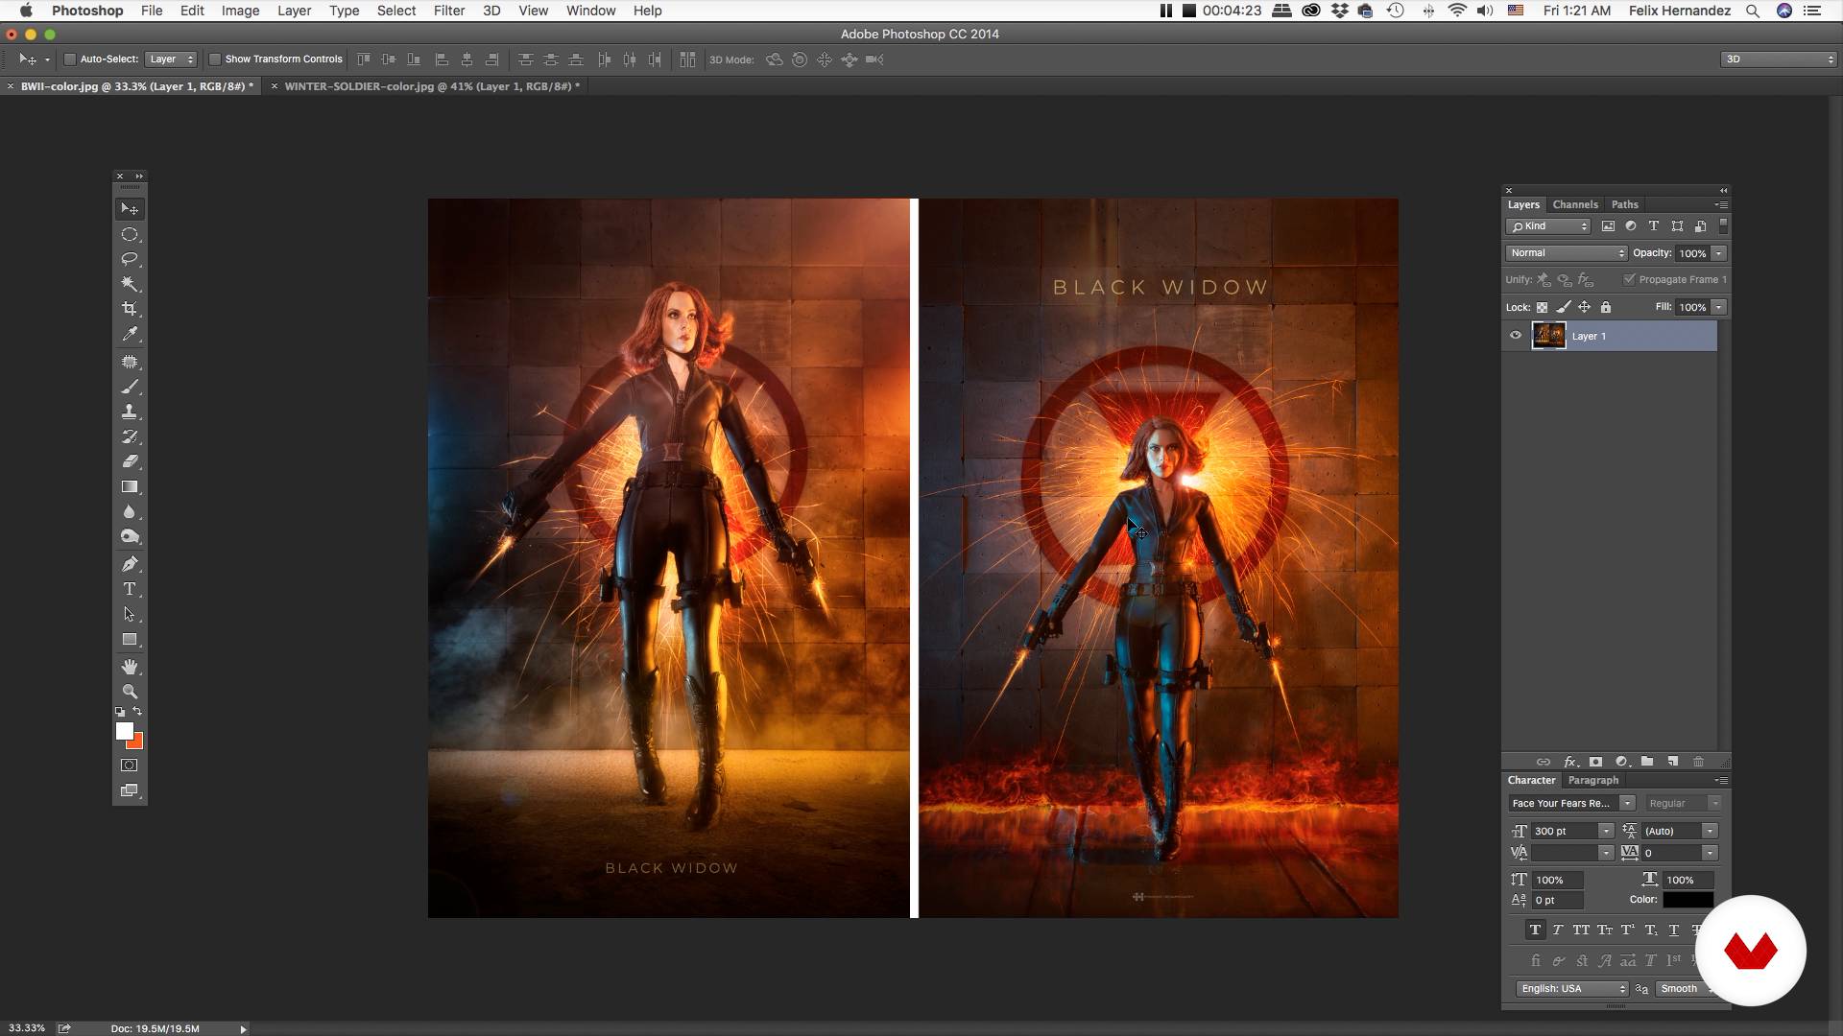Screen dimensions: 1843x1036
Task: Switch to the Paths tab
Action: click(1624, 204)
